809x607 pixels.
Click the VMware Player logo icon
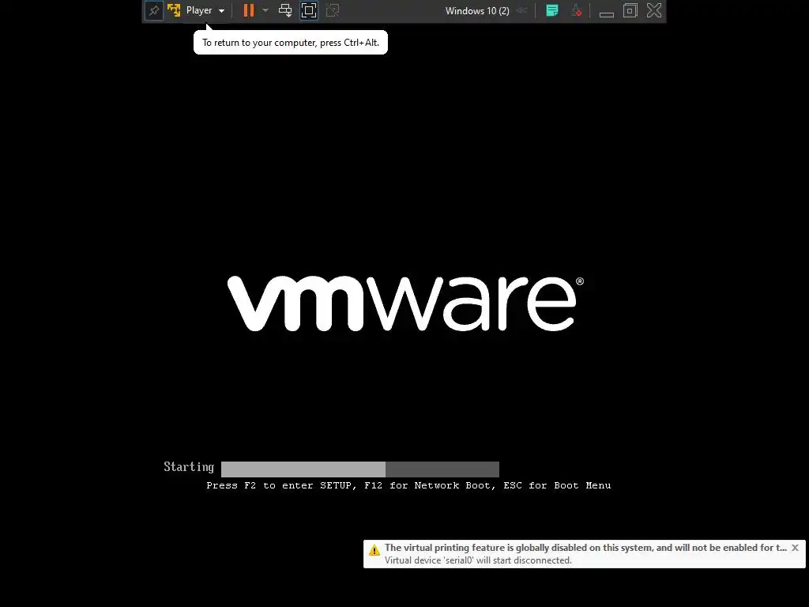[x=174, y=10]
